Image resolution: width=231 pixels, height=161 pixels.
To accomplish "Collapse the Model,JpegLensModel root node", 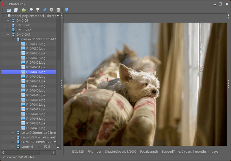I will [3, 16].
